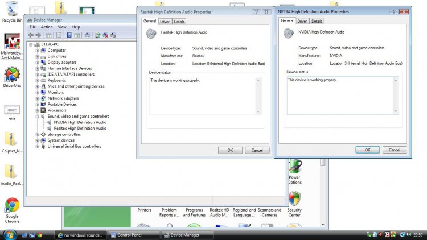
Task: Click the Back arrow in Device Manager toolbar
Action: tap(31, 35)
